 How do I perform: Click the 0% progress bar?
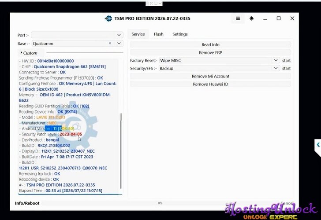tap(160, 203)
